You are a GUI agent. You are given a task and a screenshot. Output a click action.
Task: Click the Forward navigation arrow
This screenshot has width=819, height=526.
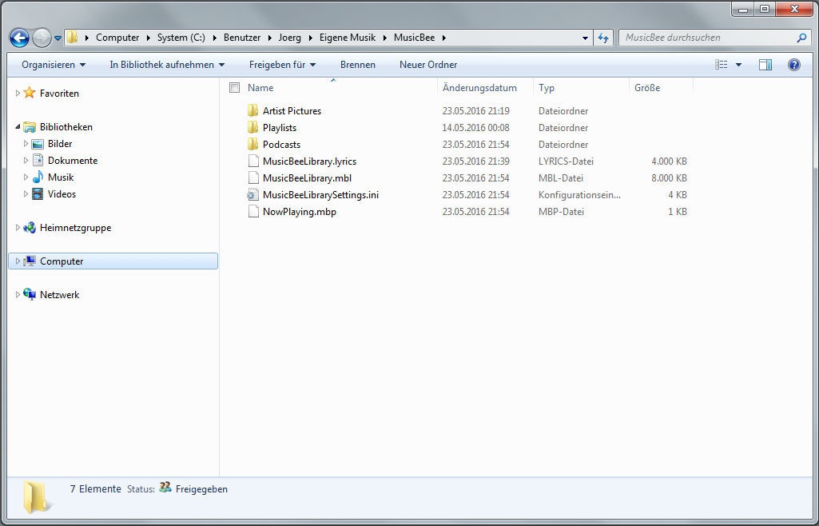42,38
